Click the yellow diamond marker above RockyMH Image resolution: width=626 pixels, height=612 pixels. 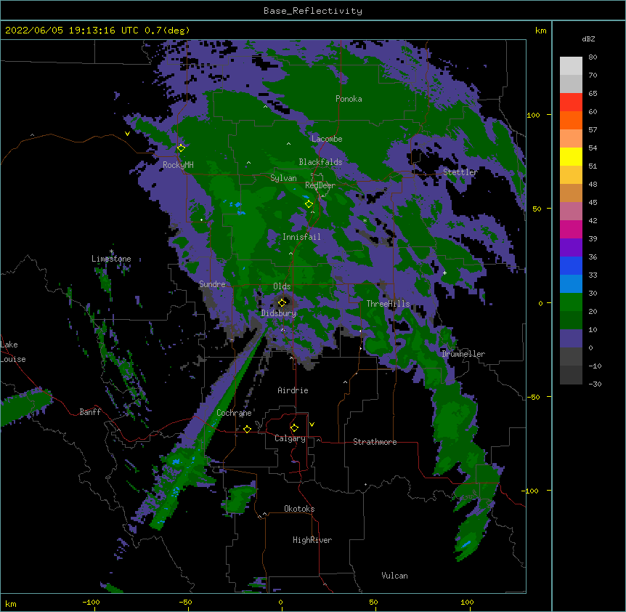coord(181,148)
